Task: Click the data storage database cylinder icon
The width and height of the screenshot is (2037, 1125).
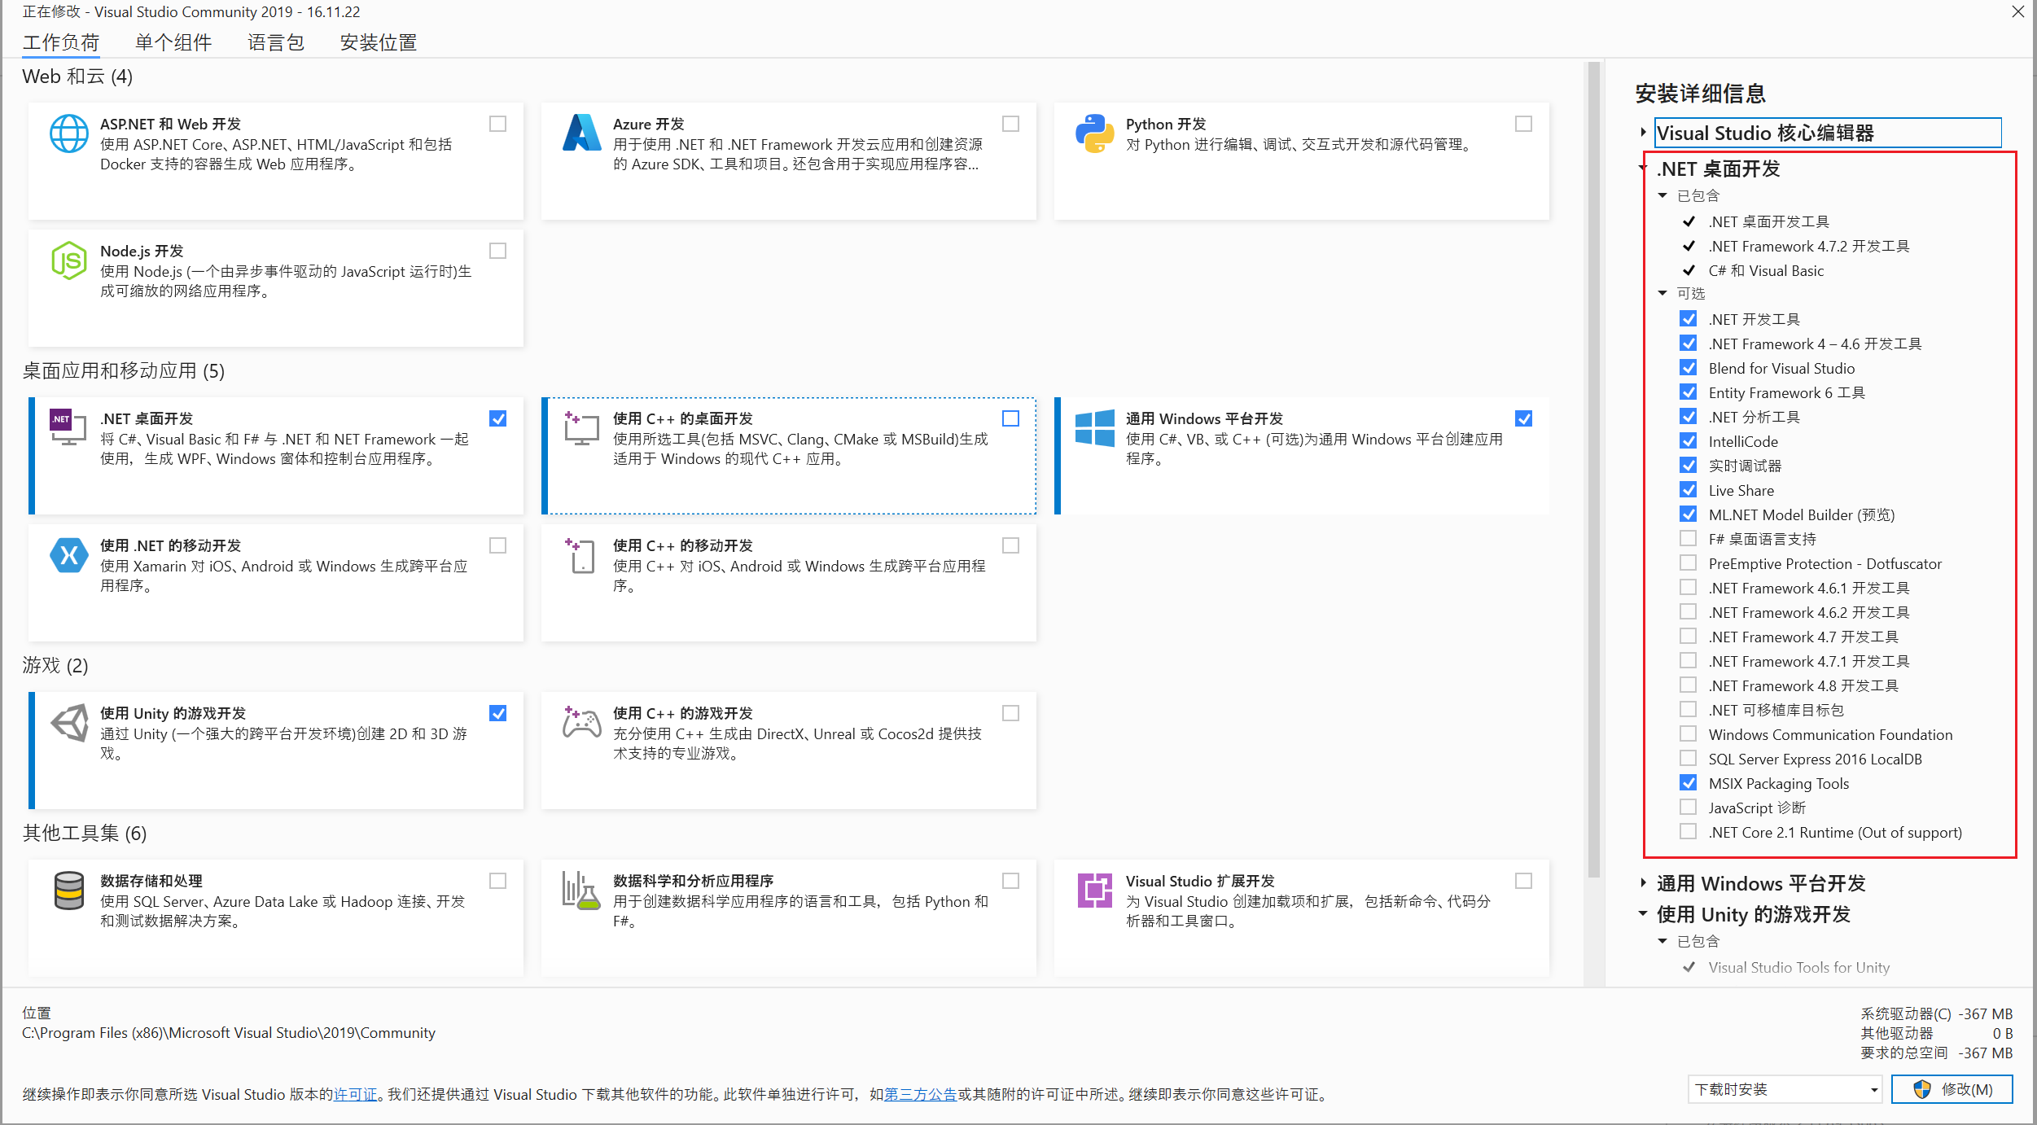Action: click(x=69, y=891)
